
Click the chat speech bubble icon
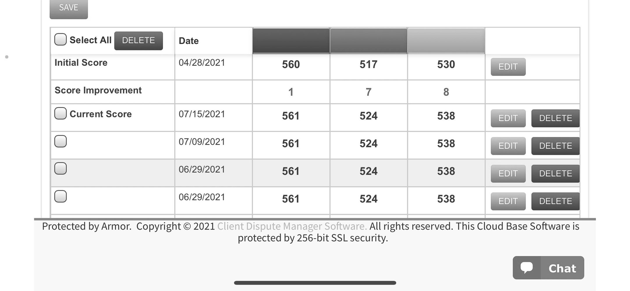point(526,268)
